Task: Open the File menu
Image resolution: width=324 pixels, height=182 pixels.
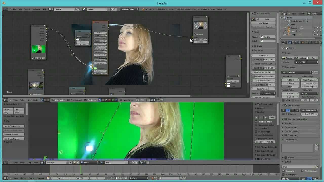Action: pos(15,9)
